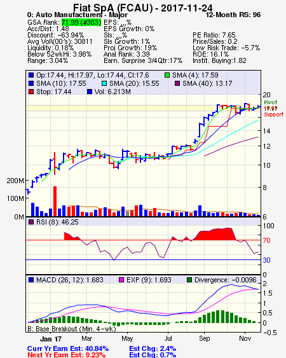Click the Curr Yr Earn Est: 40.84% text

68,349
